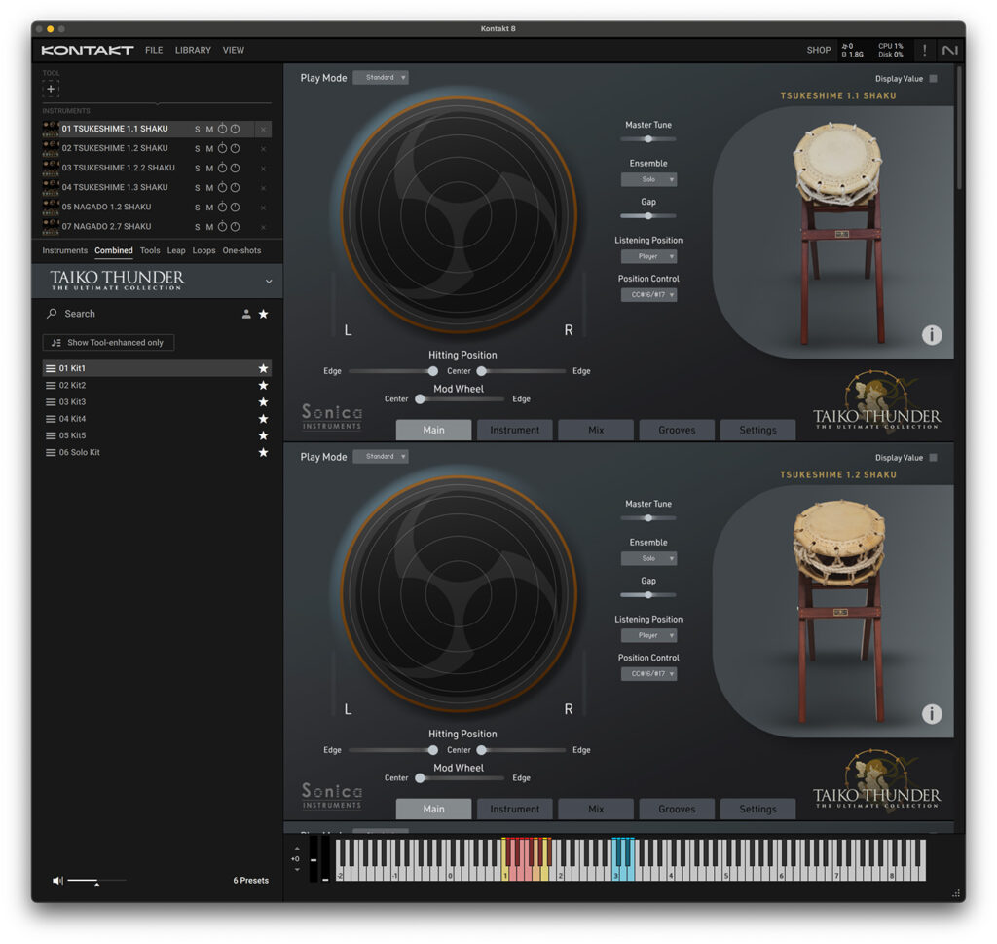Open Listening Position dropdown in Tsukeshime 1.2 panel
Viewport: 997px width, 944px height.
[648, 635]
